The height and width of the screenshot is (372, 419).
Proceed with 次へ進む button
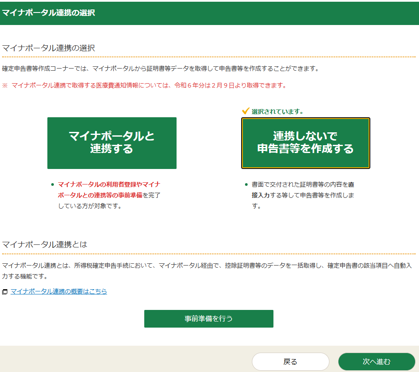coord(376,362)
